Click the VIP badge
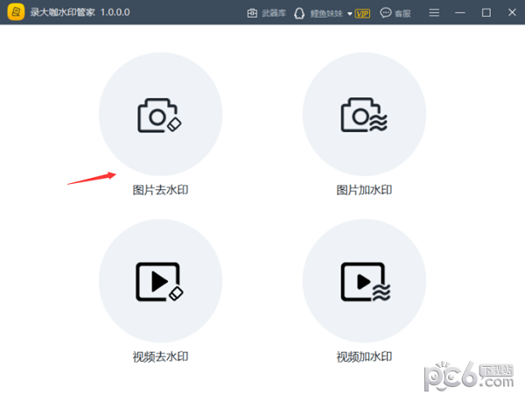 (x=362, y=13)
